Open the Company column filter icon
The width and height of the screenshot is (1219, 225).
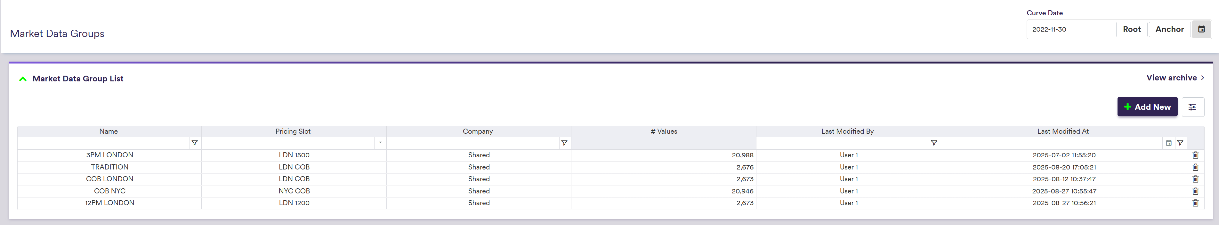pyautogui.click(x=564, y=143)
